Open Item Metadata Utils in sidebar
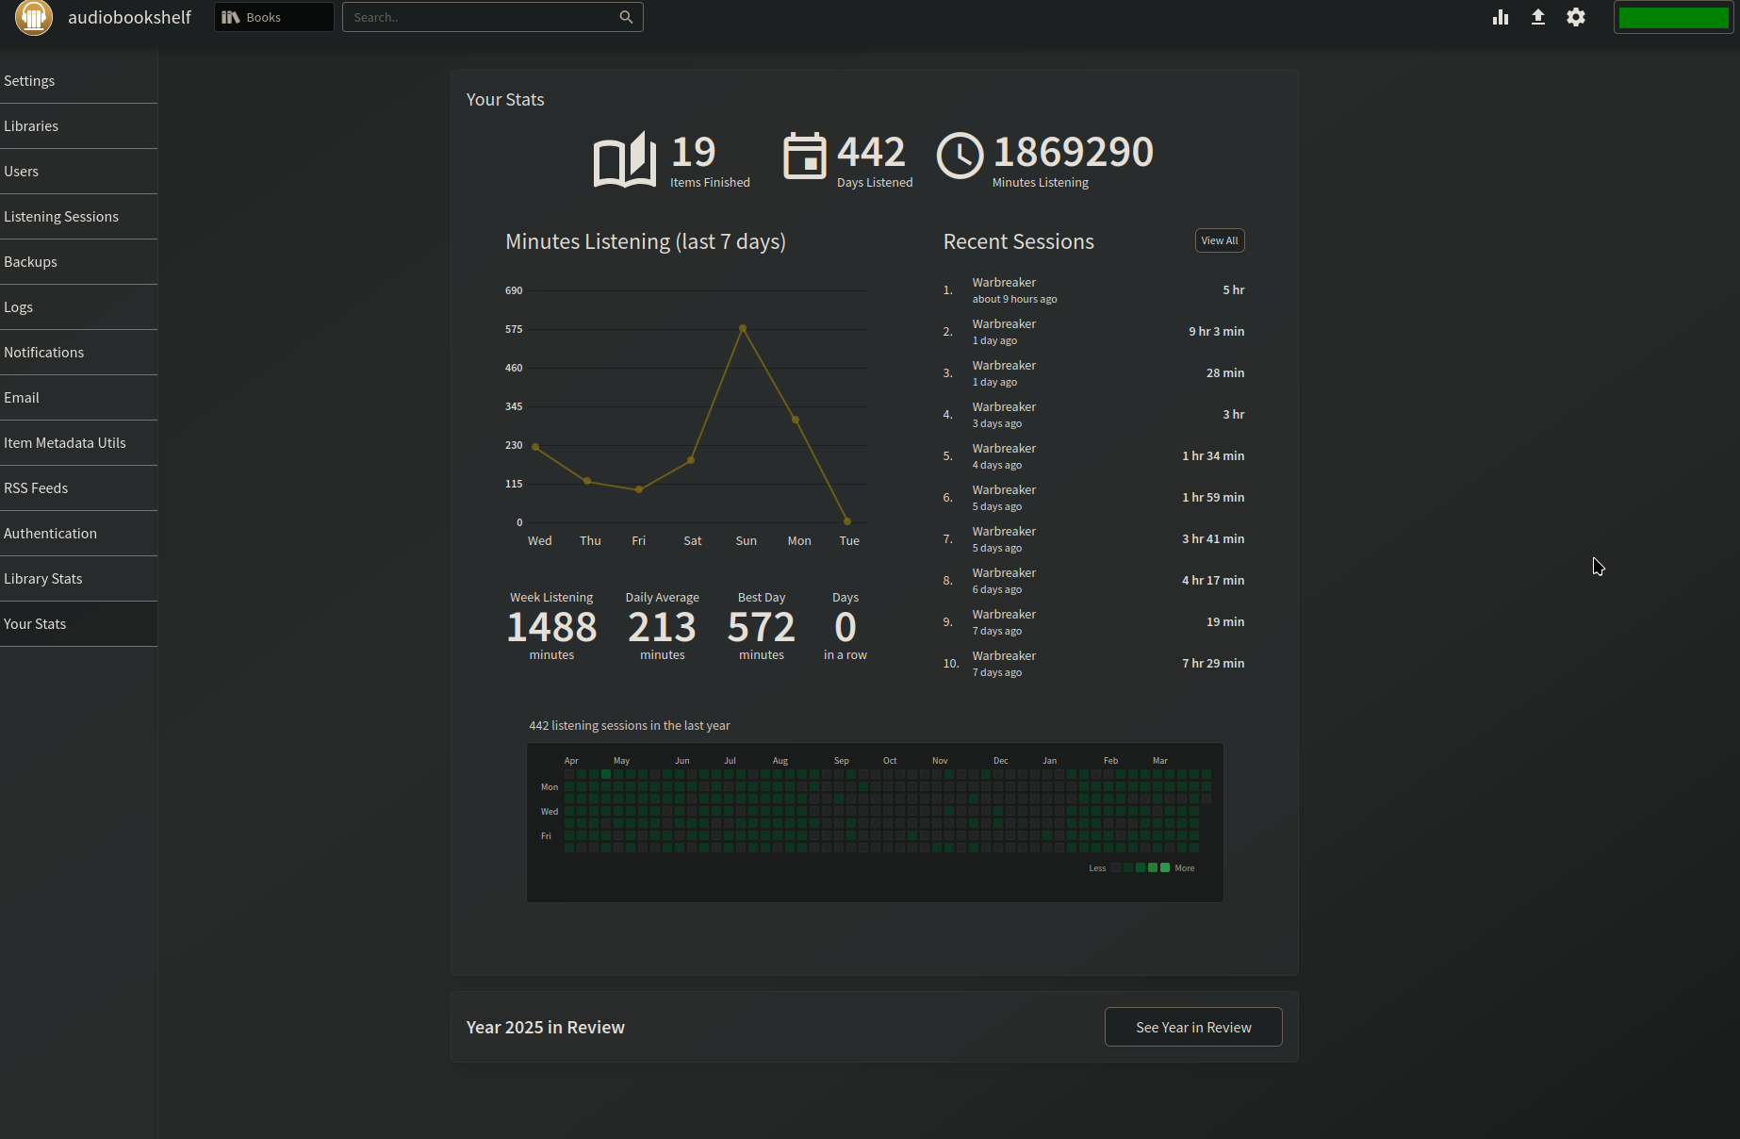1740x1139 pixels. [x=78, y=443]
